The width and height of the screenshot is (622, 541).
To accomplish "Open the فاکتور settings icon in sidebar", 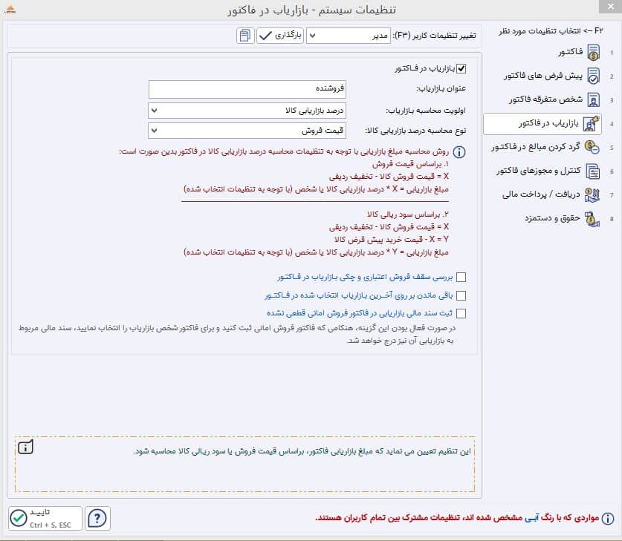I will [x=594, y=52].
